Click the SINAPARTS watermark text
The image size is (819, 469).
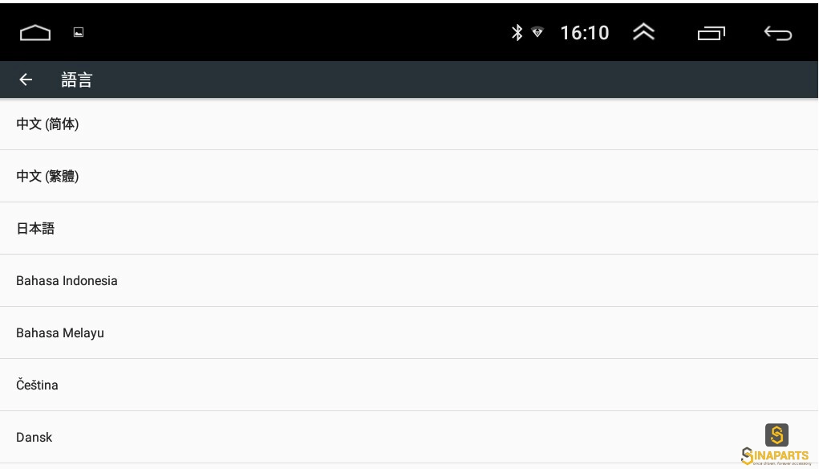point(775,455)
